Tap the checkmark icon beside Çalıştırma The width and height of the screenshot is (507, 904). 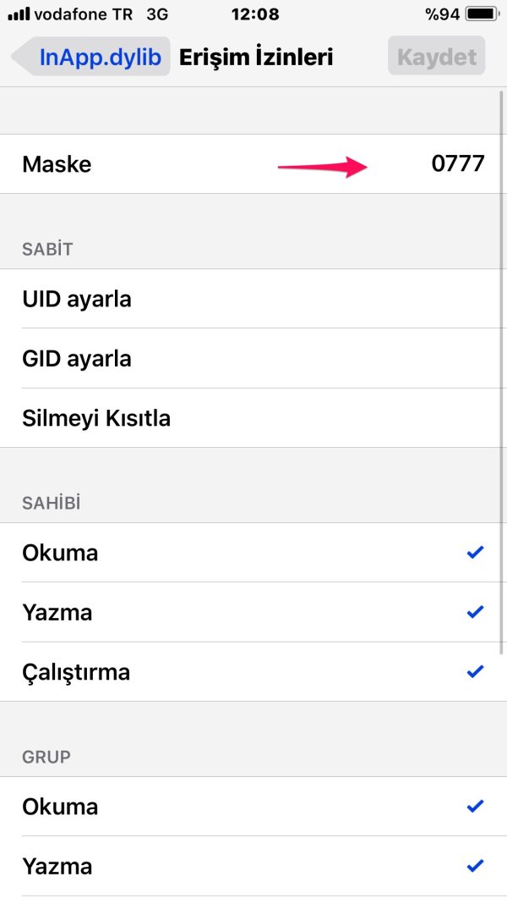(x=475, y=672)
